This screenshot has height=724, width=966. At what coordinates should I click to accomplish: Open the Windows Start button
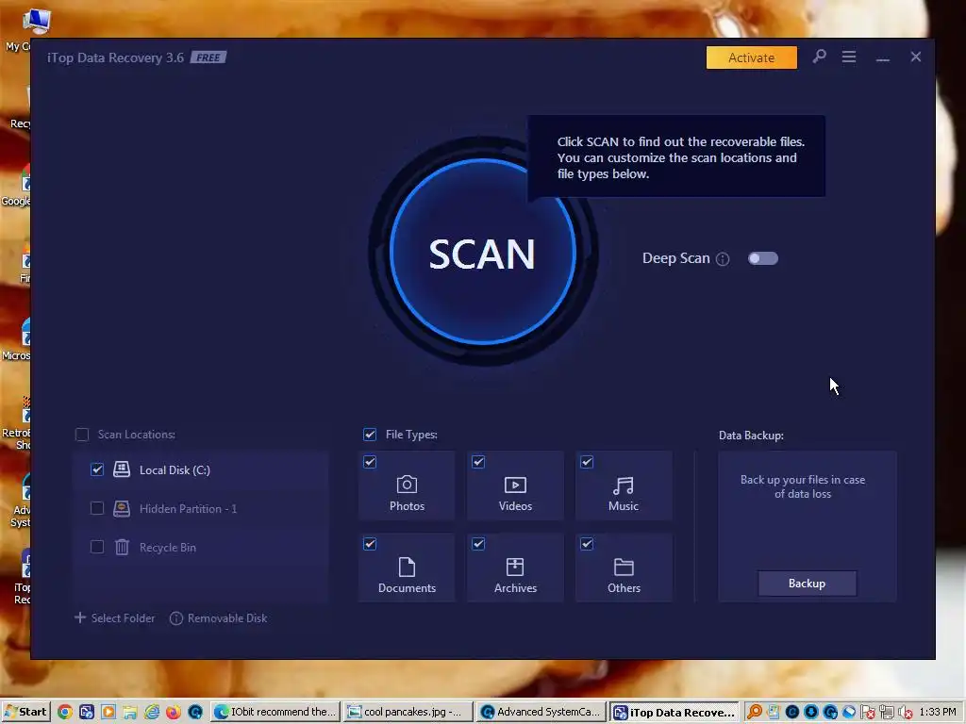point(25,712)
